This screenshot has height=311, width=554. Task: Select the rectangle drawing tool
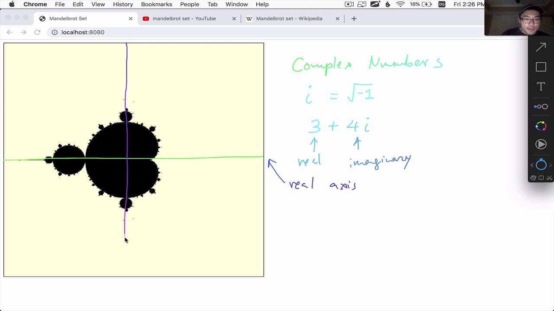pos(541,67)
